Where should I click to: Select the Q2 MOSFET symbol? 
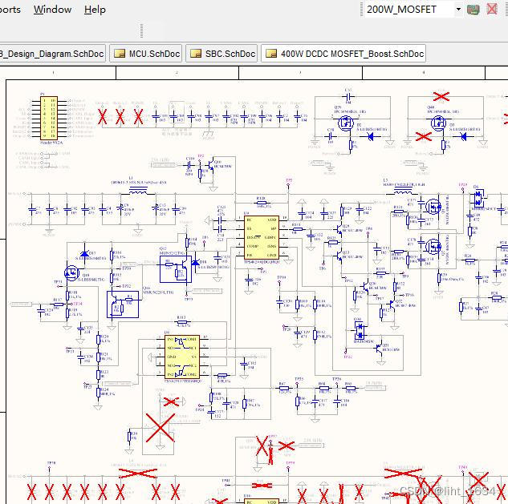point(433,247)
